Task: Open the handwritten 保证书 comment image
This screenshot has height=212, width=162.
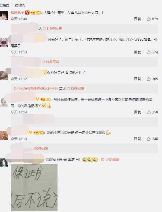Action: 34,188
